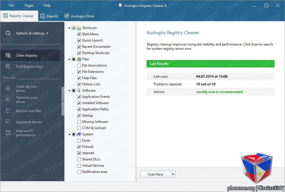The height and width of the screenshot is (192, 285).
Task: Click the Files category icon
Action: click(x=79, y=59)
